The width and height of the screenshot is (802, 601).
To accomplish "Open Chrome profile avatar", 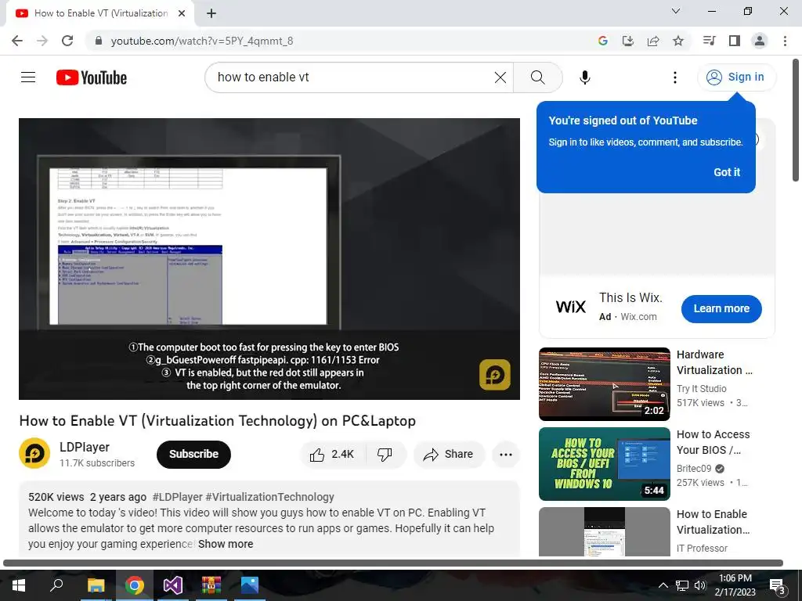I will pyautogui.click(x=760, y=41).
